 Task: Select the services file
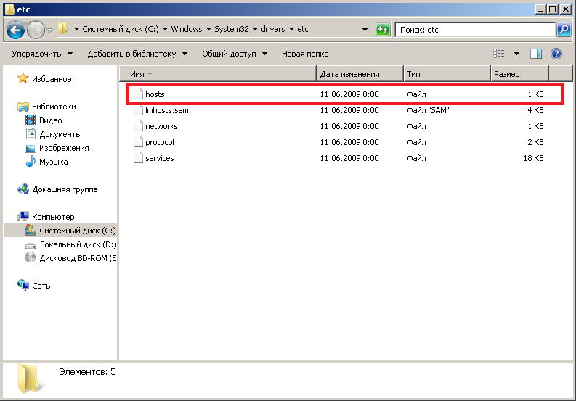(159, 158)
